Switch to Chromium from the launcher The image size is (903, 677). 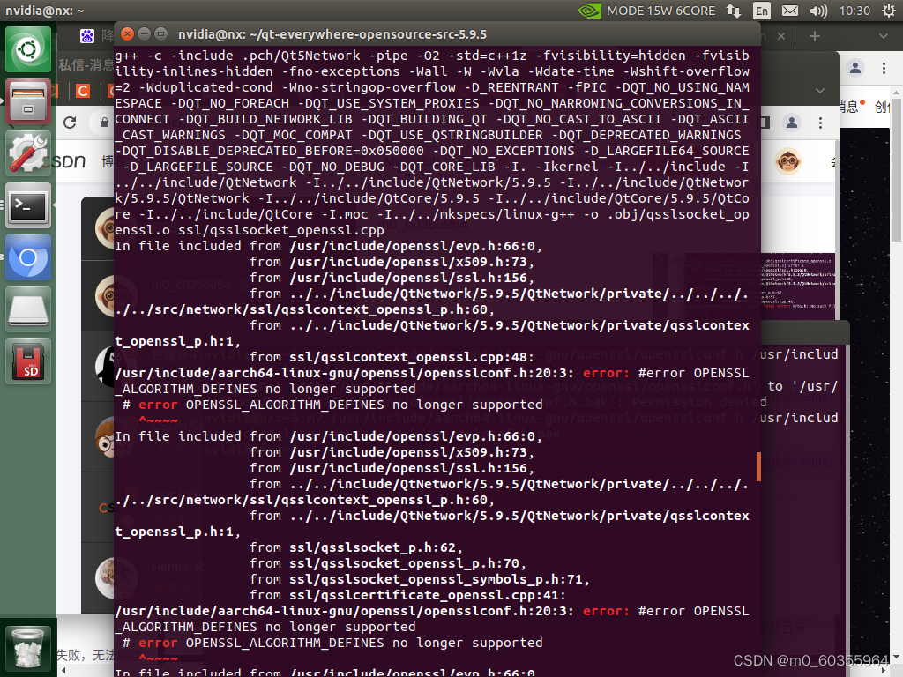(28, 257)
